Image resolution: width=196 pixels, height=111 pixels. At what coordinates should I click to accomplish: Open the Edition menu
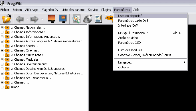click(17, 10)
